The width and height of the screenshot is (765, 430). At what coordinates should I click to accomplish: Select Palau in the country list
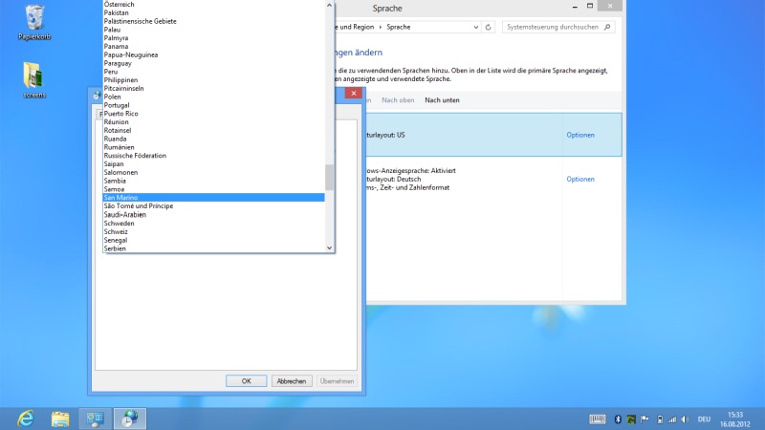pyautogui.click(x=213, y=30)
